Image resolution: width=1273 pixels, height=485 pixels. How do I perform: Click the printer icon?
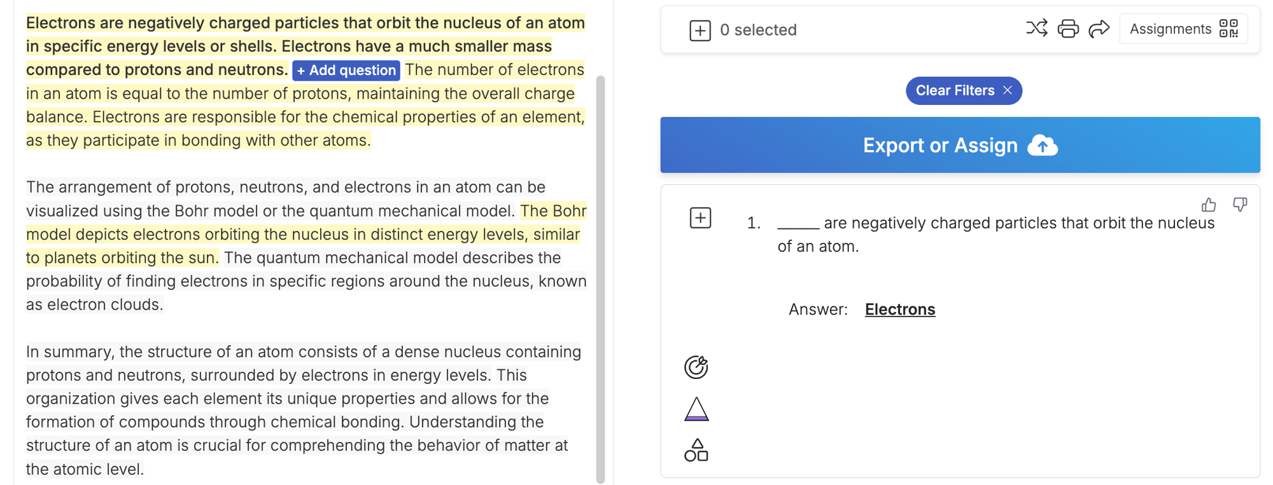[x=1068, y=29]
